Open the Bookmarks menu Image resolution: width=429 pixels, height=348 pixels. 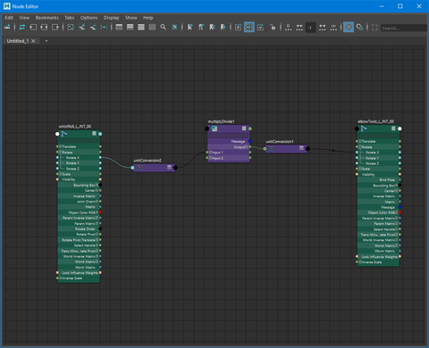(47, 18)
